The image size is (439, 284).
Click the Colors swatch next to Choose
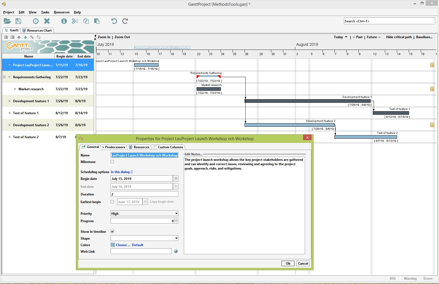coord(112,245)
